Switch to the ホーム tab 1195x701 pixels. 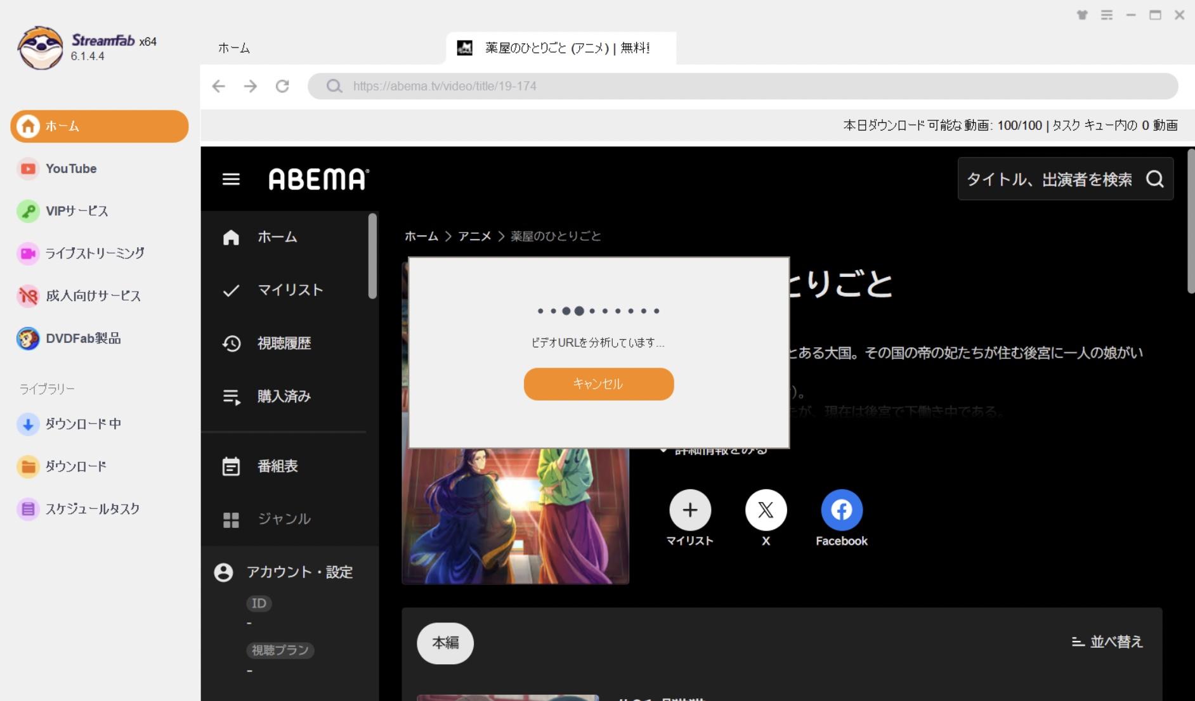(234, 48)
